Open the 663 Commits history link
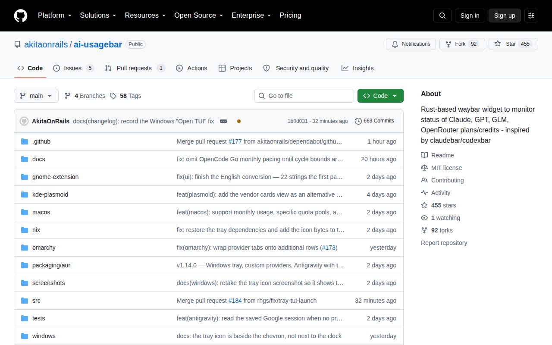 pos(375,121)
